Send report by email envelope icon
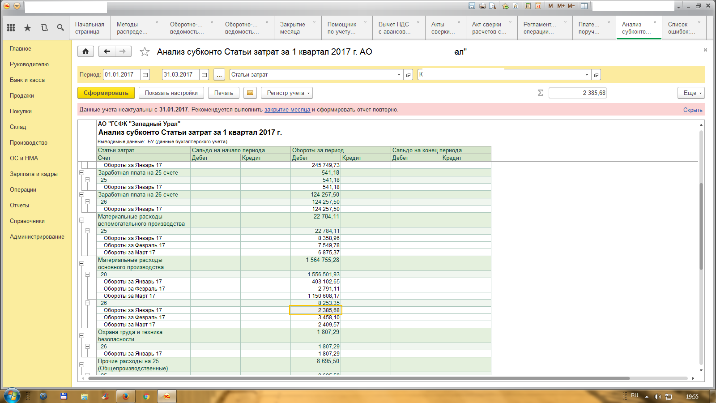 tap(250, 93)
